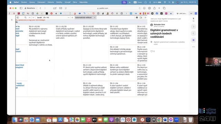The width and height of the screenshot is (221, 124).
Task: Open the Okno menu
Action: pyautogui.click(x=75, y=2)
